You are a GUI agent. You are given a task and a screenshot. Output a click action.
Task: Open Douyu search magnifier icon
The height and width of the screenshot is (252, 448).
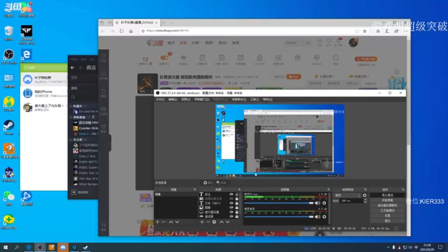click(308, 43)
